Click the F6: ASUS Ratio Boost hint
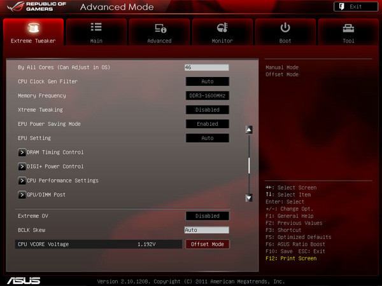Image resolution: width=382 pixels, height=286 pixels. point(295,244)
